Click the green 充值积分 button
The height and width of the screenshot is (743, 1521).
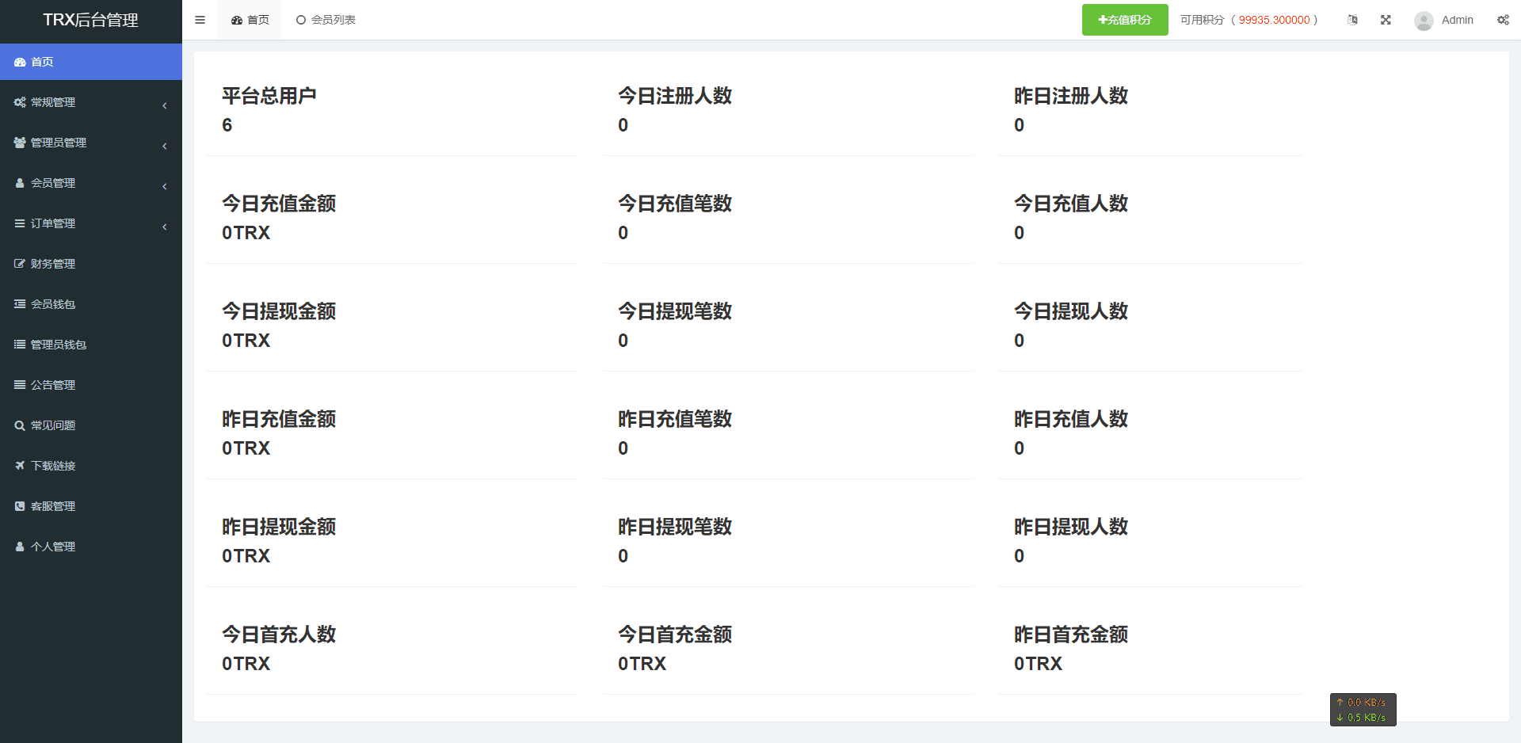[x=1125, y=20]
